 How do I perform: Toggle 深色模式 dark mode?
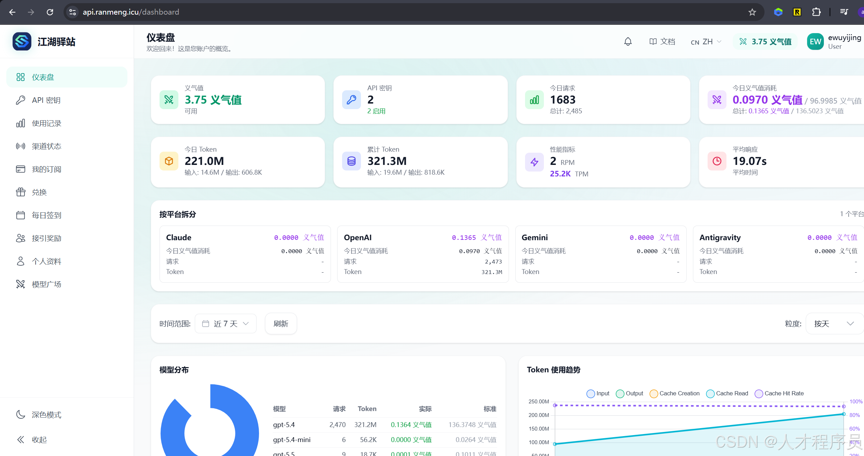click(67, 415)
